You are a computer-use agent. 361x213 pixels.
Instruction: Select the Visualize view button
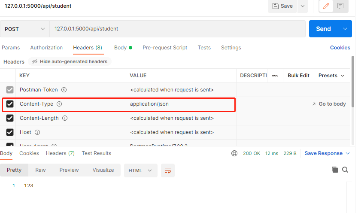point(103,170)
